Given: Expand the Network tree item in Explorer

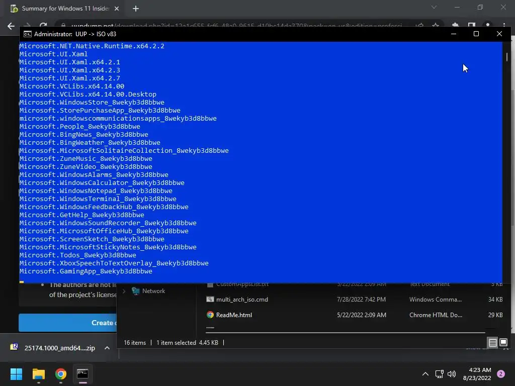Looking at the screenshot, I should tap(124, 291).
